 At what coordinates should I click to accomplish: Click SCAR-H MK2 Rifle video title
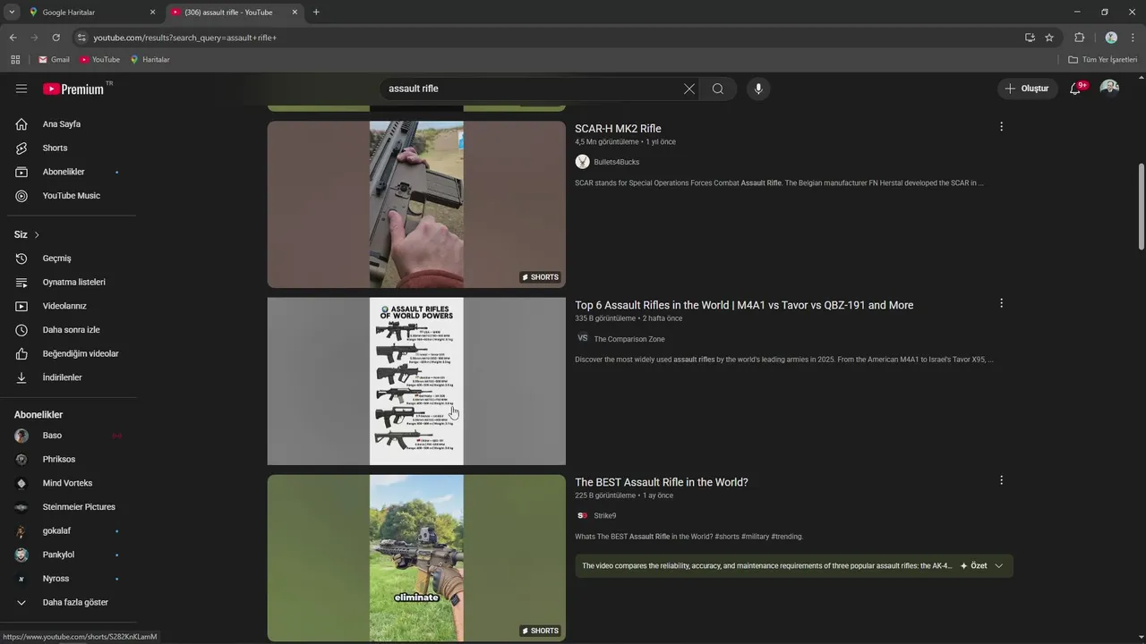click(618, 129)
